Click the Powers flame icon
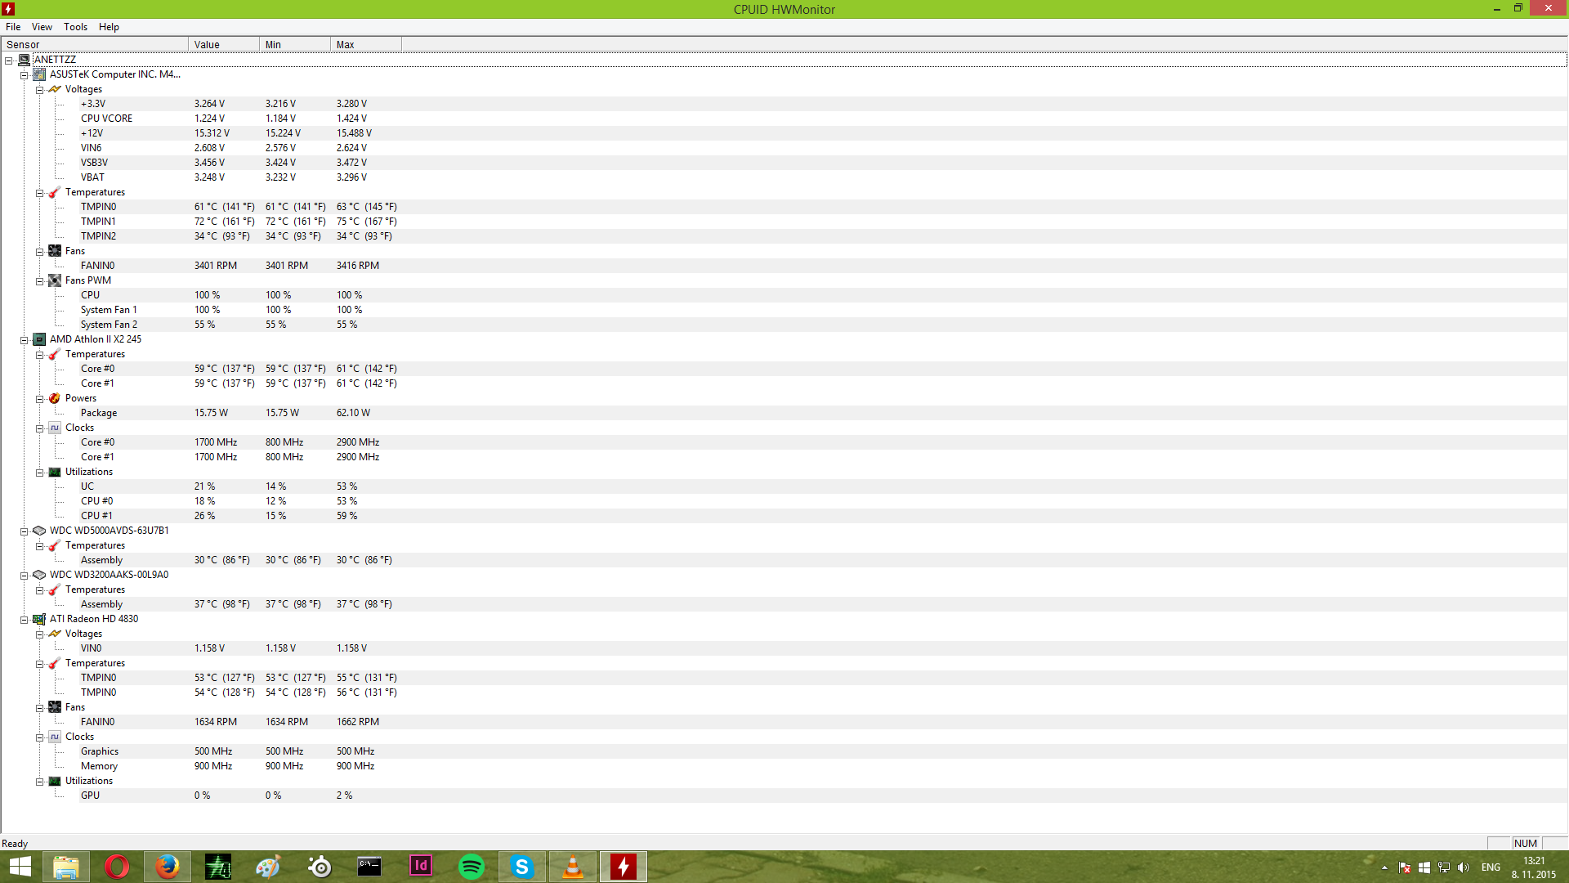Image resolution: width=1569 pixels, height=883 pixels. coord(55,398)
